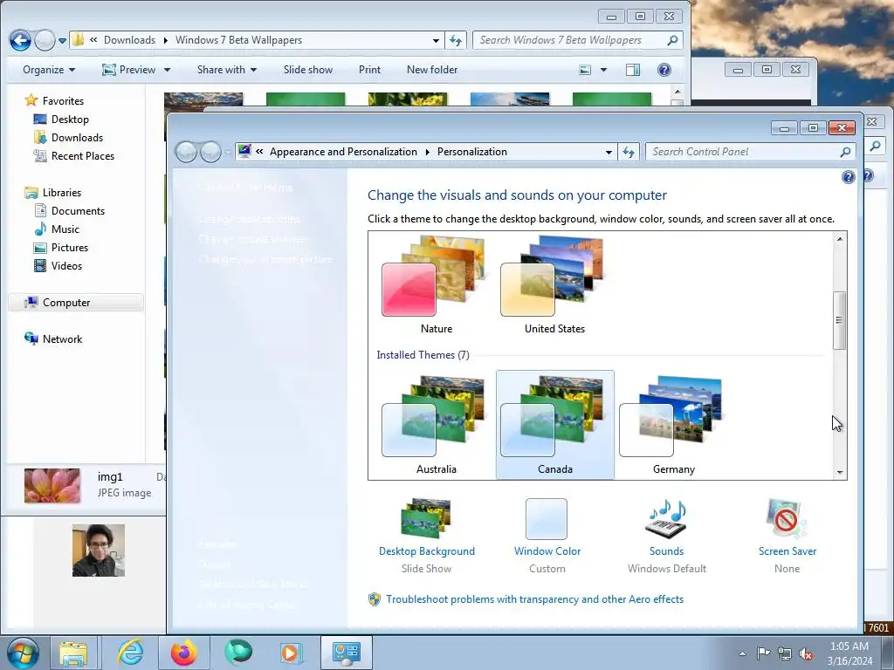Expand the view options dropdown arrow
The height and width of the screenshot is (670, 894).
point(603,70)
